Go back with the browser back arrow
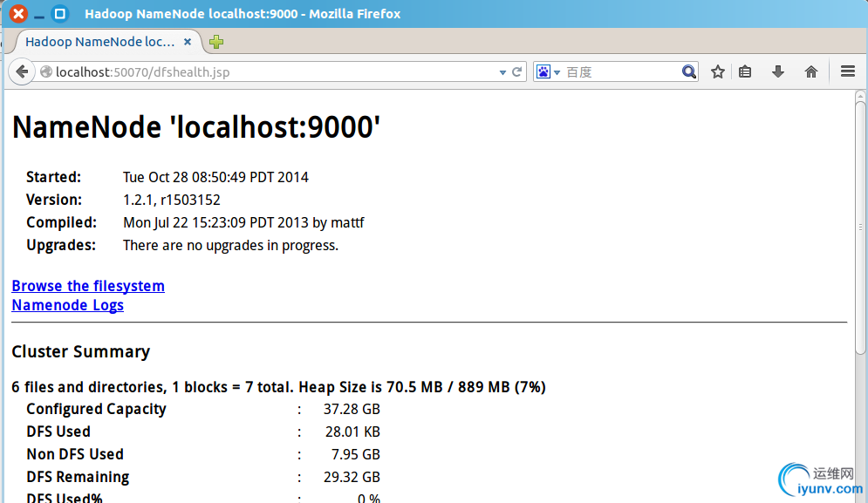 22,72
